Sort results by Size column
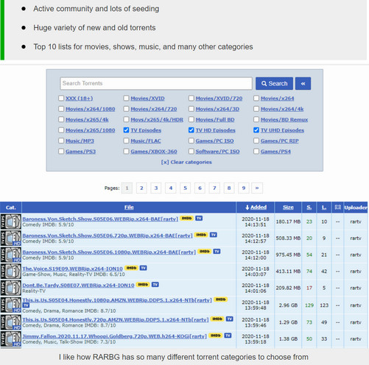The height and width of the screenshot is (365, 369). [x=288, y=208]
